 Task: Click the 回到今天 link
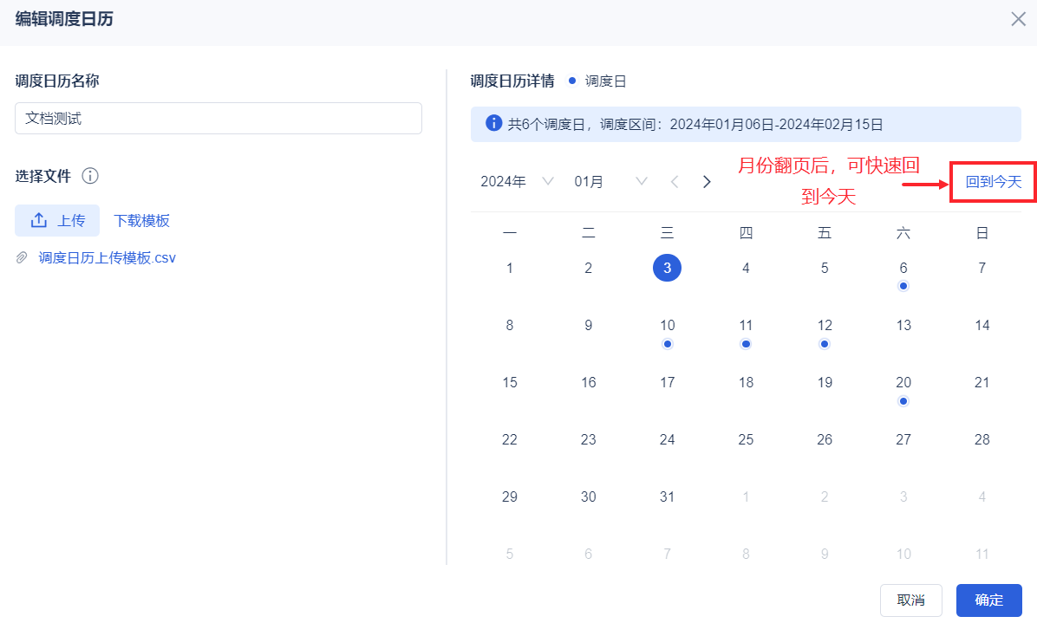coord(994,182)
